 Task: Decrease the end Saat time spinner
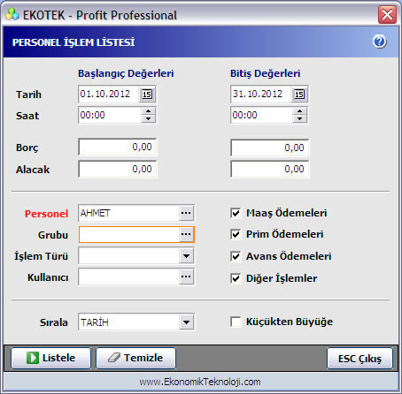click(300, 118)
